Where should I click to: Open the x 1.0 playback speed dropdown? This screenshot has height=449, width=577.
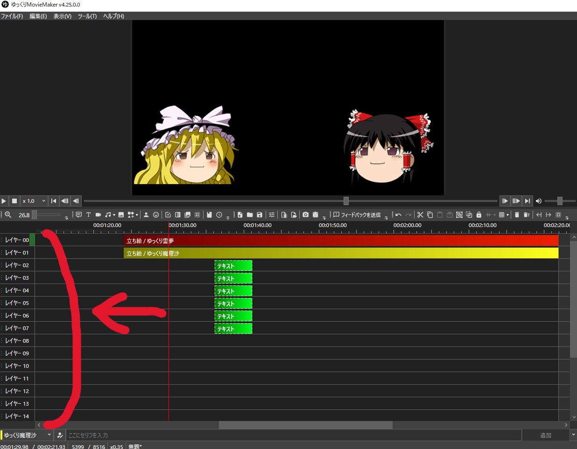coord(34,201)
